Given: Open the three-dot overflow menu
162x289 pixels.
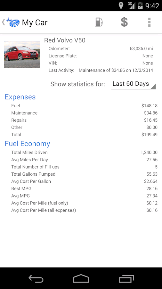Looking at the screenshot, I should [x=149, y=22].
